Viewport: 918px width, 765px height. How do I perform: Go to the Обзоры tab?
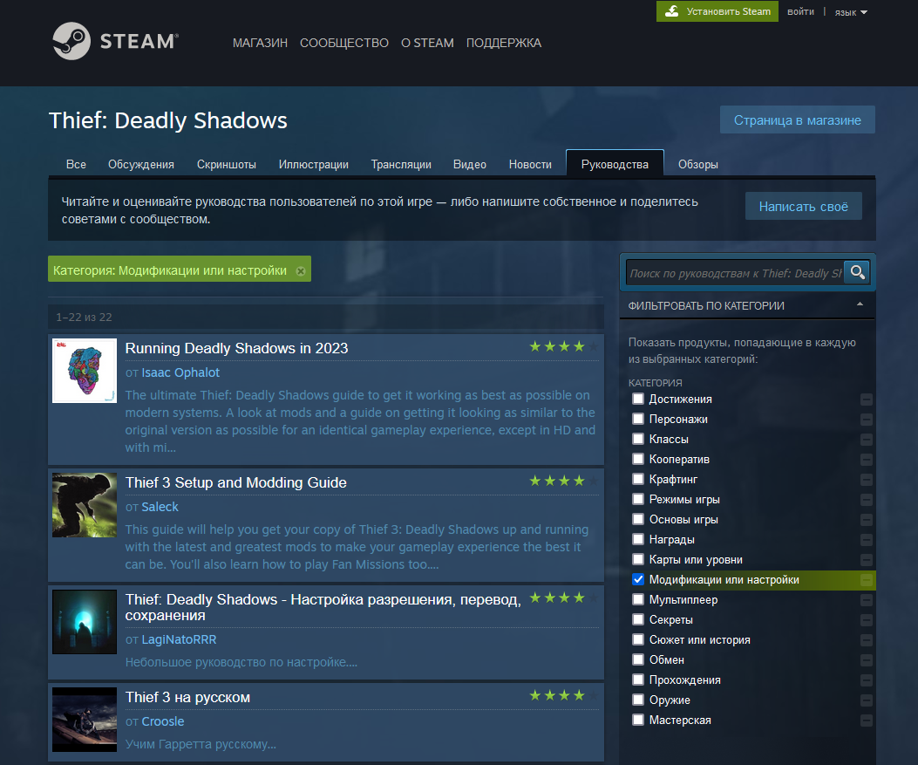click(x=697, y=165)
